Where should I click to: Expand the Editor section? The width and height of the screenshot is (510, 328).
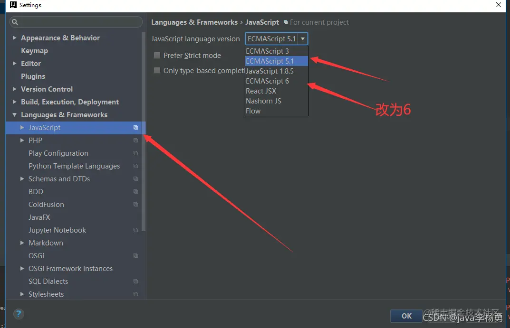[x=14, y=63]
